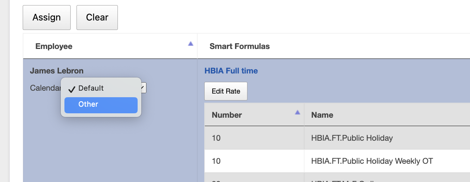Select the Default calendar option

coord(101,88)
